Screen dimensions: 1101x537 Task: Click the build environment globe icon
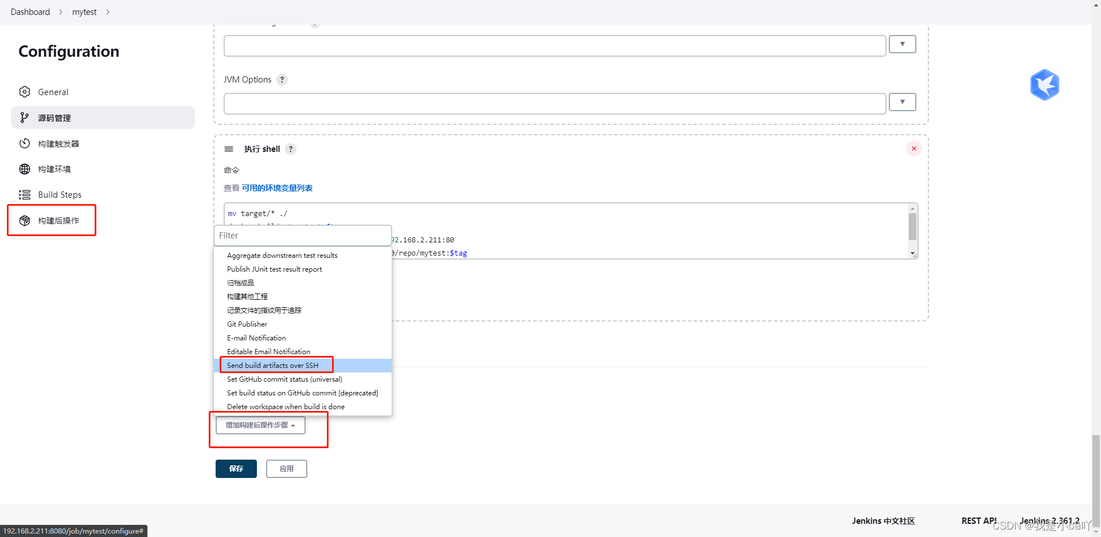pyautogui.click(x=25, y=169)
